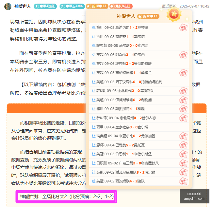Click hit stamp on 谢菲尔德联队 vs 博尔顿 row
This screenshot has height=207, width=213.
(183, 172)
